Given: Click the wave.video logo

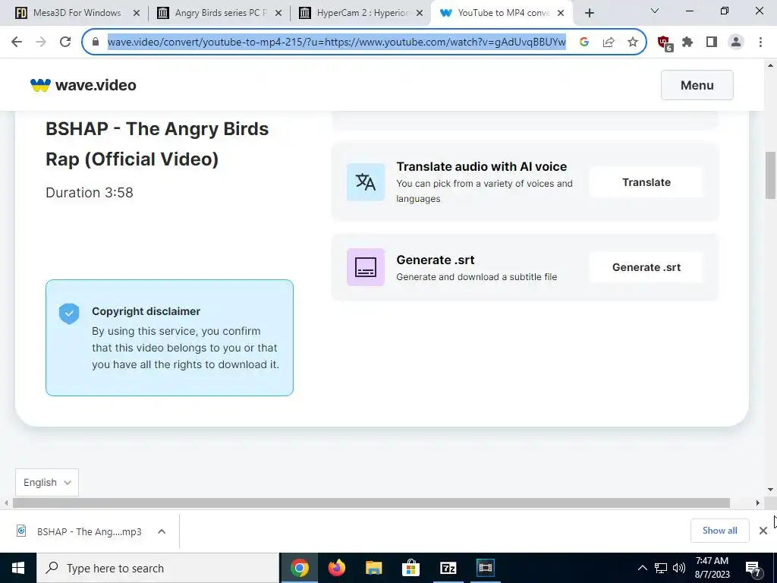Looking at the screenshot, I should [x=83, y=85].
